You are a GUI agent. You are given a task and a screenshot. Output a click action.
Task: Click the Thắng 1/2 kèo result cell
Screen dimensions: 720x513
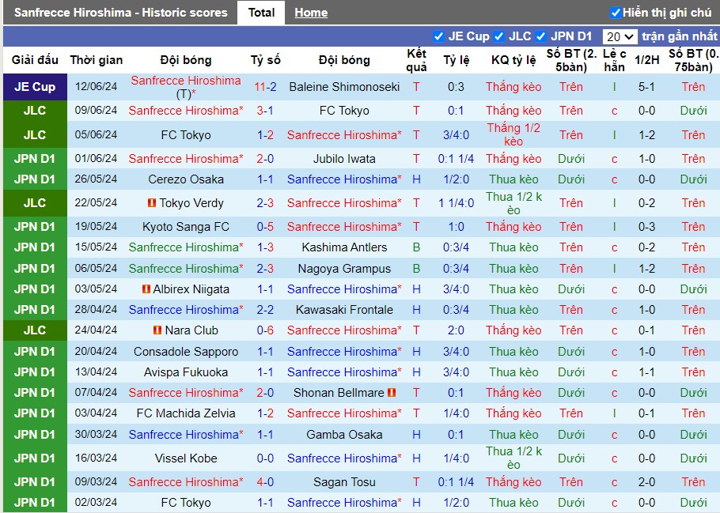click(x=513, y=134)
